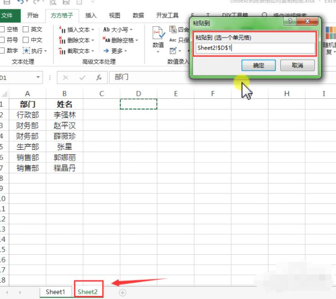Enable the 英文 checkbox
This screenshot has width=336, height=299.
26,29
